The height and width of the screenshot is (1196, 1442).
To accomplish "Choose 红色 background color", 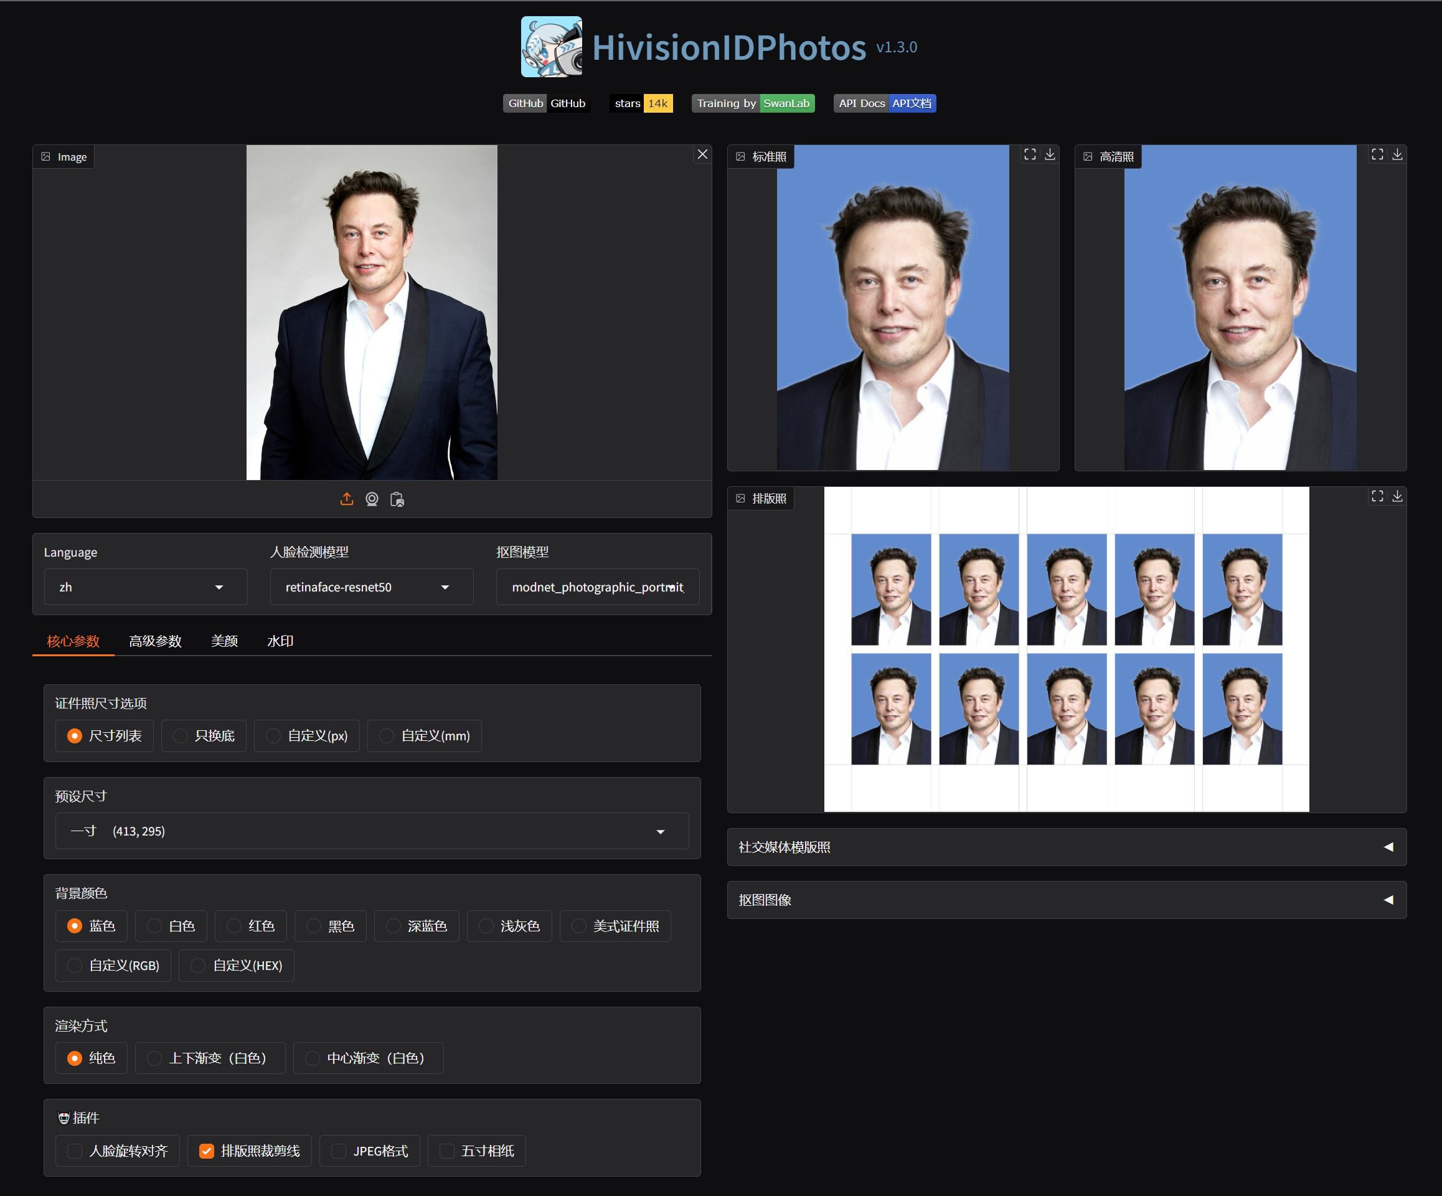I will (x=234, y=926).
